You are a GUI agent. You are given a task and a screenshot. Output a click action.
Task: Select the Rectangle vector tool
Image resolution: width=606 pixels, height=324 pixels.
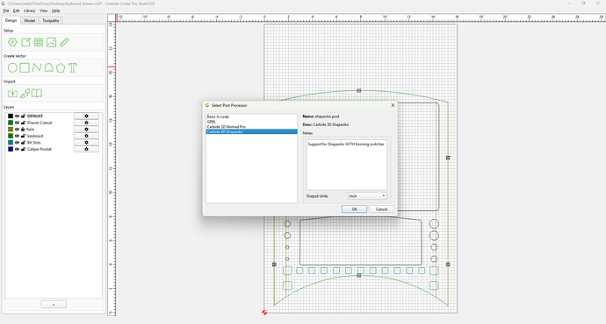pos(25,67)
